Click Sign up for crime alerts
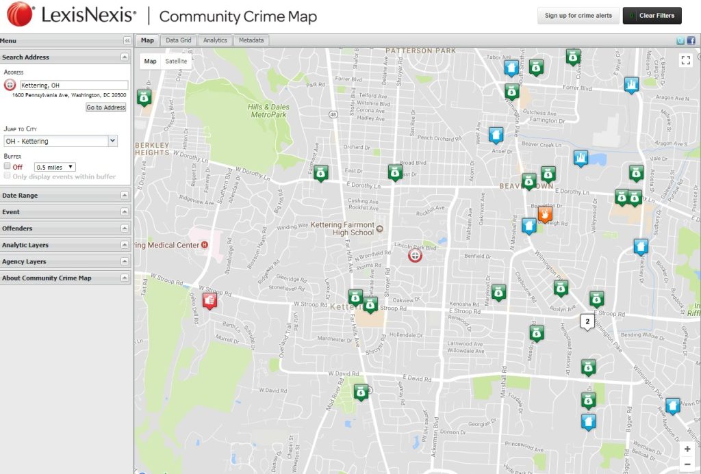This screenshot has height=474, width=701. [x=578, y=16]
